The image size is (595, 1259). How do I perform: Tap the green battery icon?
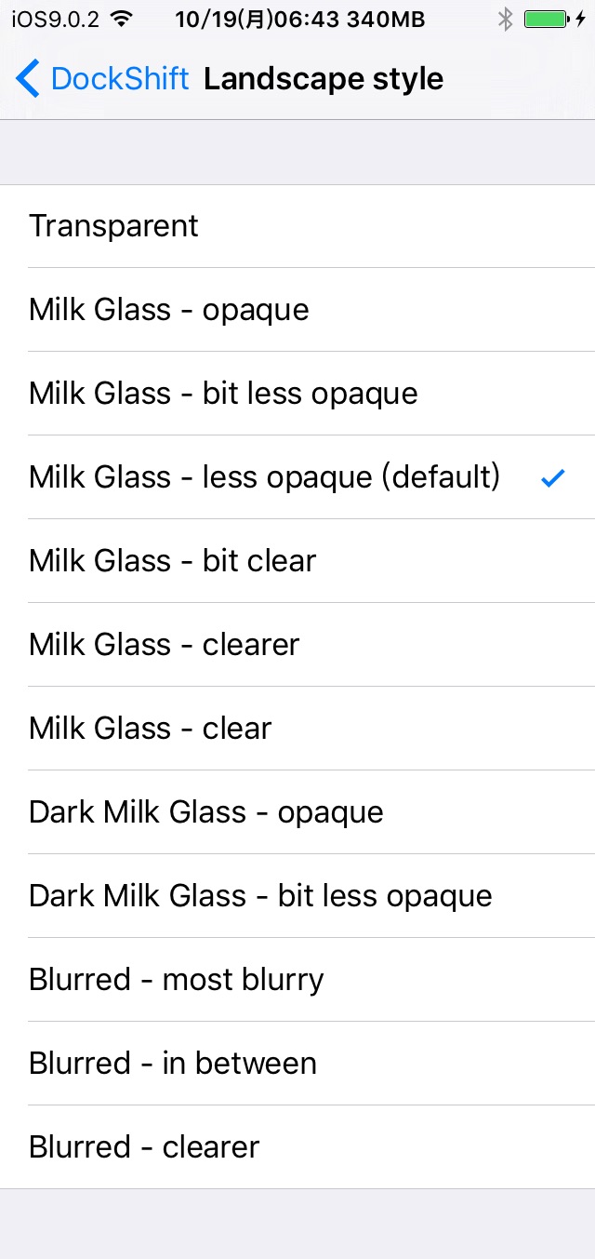(548, 19)
